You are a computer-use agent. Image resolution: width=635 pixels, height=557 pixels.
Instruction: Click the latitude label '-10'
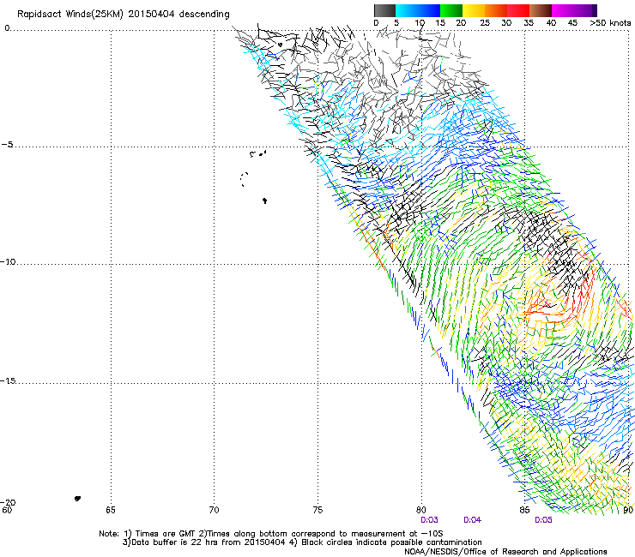coord(8,261)
